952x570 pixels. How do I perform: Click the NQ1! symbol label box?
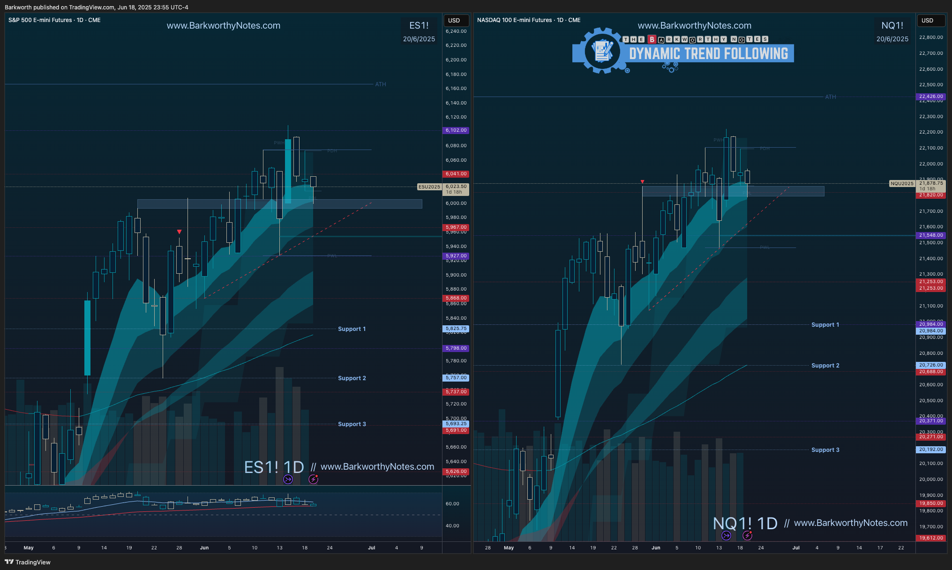click(x=892, y=25)
